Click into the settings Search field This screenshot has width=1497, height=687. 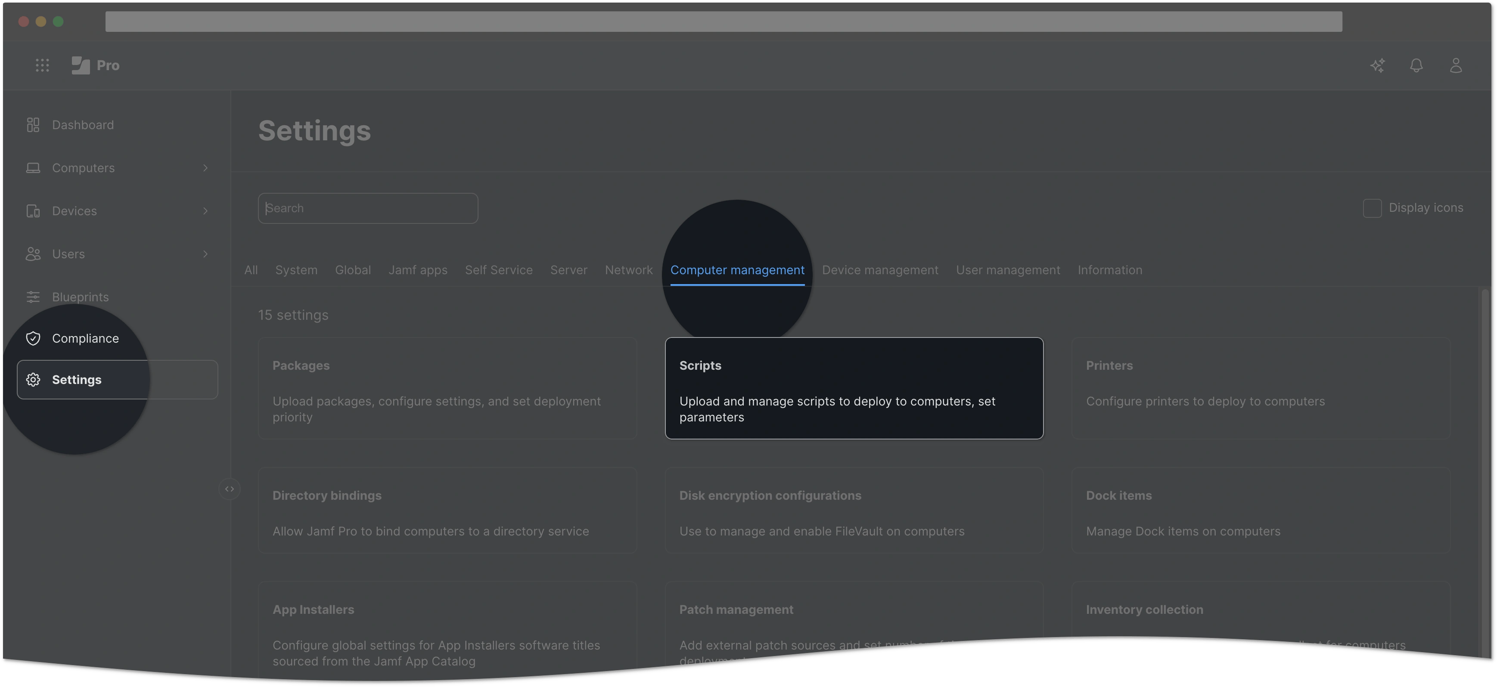point(368,208)
